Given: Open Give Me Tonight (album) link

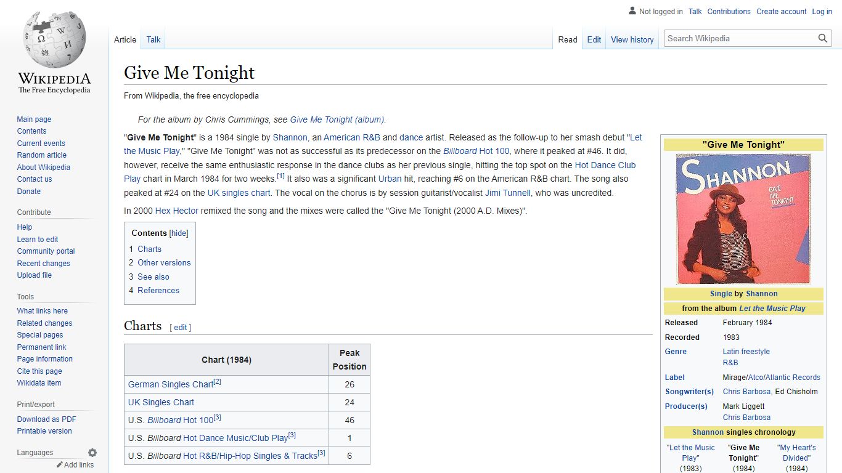Looking at the screenshot, I should 337,120.
